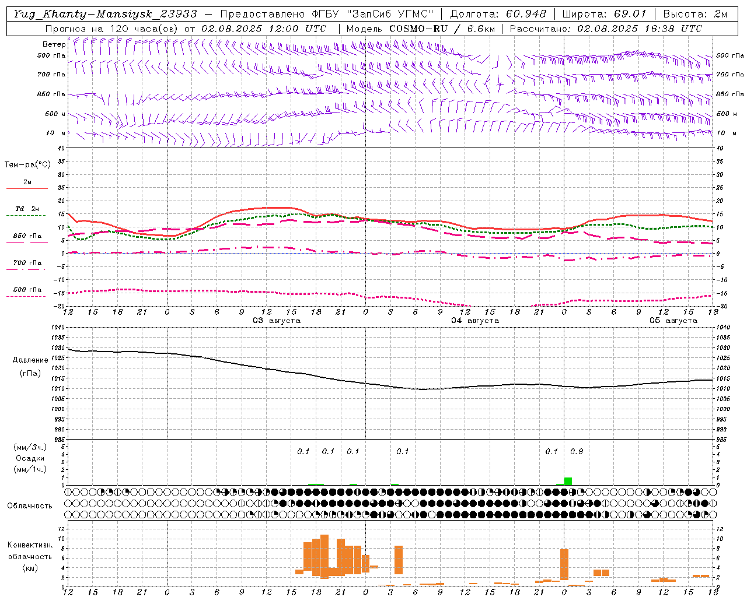The image size is (747, 597).
Task: Click the station title Yug_Khanty-Mansiysk_23933
Action: coord(105,14)
